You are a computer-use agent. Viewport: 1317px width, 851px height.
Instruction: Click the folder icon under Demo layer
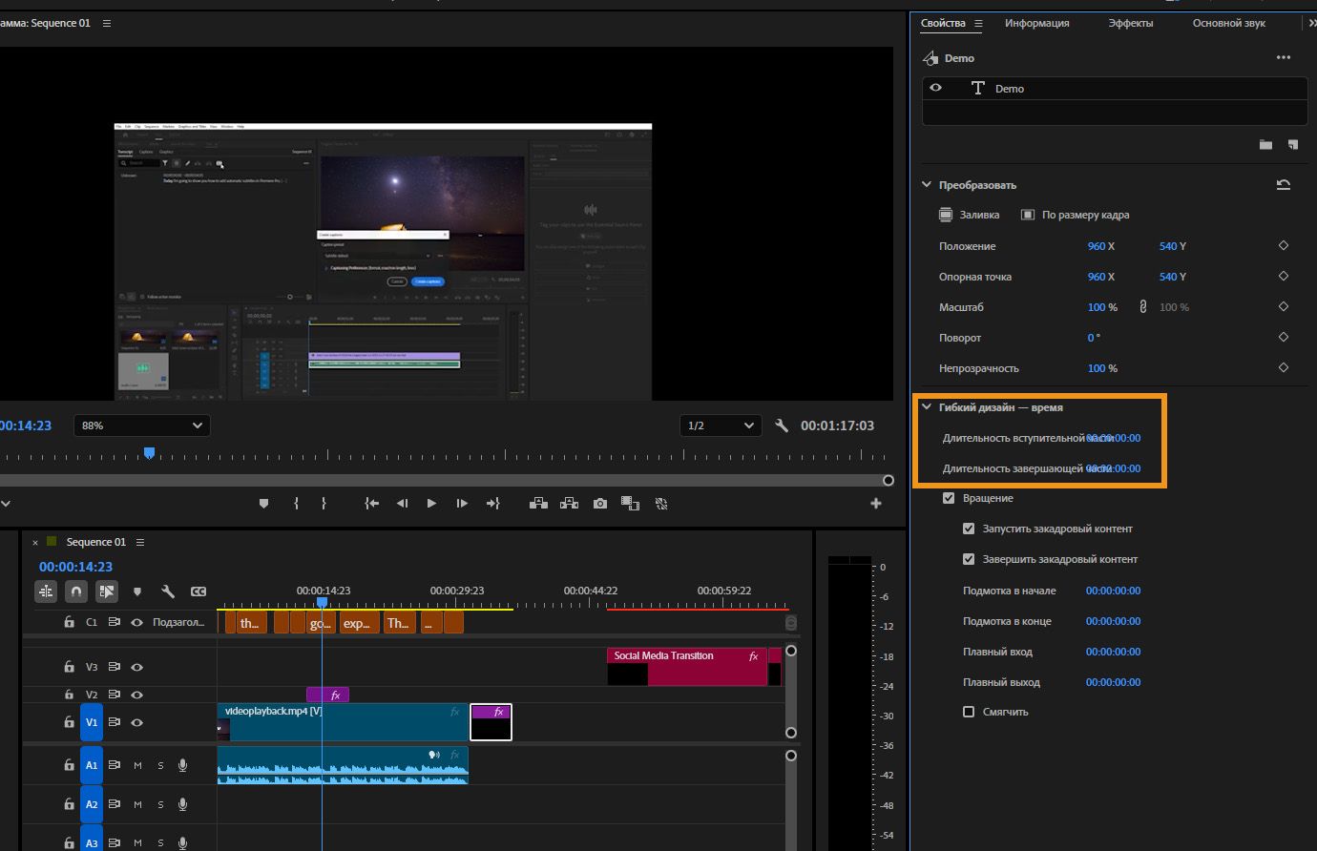click(x=1265, y=145)
